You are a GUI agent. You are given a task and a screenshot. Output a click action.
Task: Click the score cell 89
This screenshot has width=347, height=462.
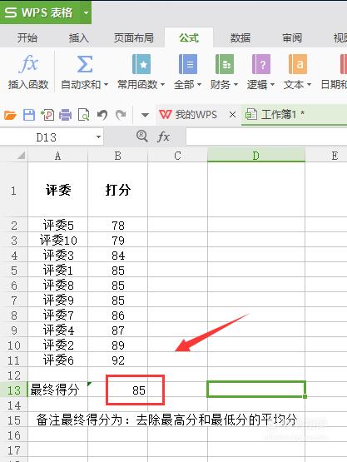(x=118, y=345)
